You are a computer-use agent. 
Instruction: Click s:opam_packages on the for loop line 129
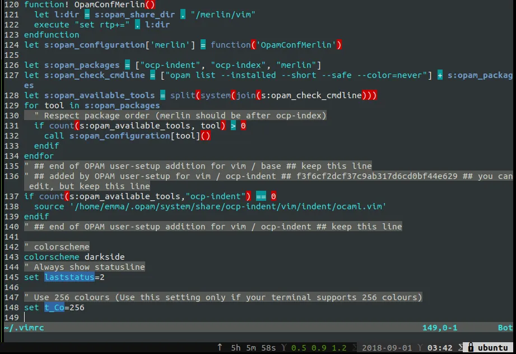122,105
